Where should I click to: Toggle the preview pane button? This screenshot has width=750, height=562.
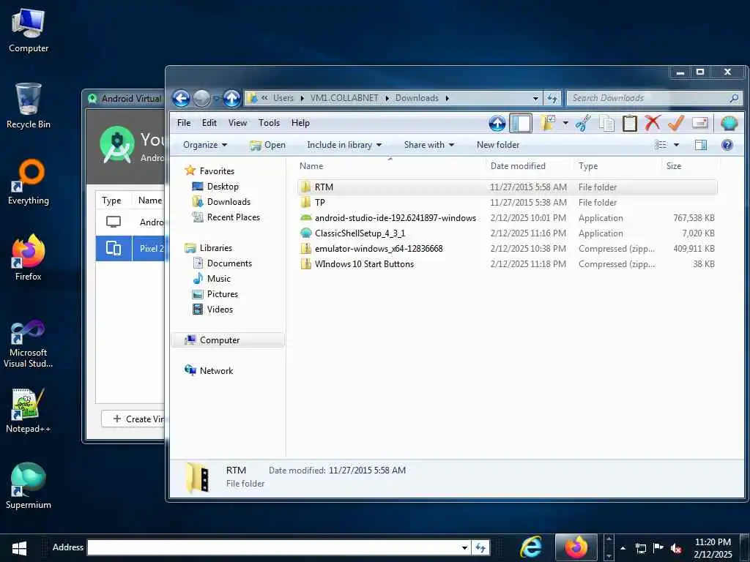point(701,145)
